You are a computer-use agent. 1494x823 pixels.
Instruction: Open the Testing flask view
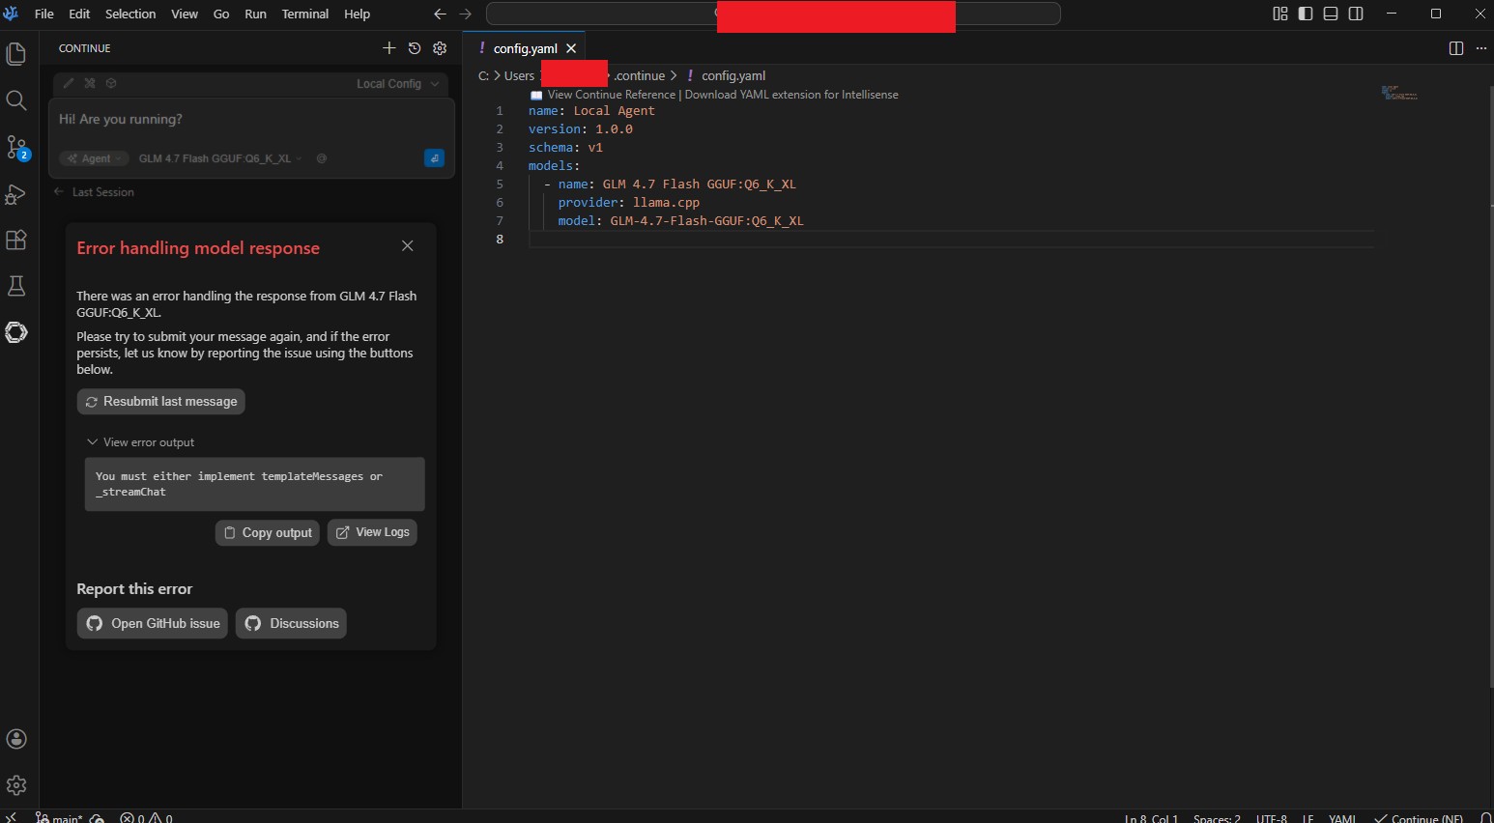click(x=16, y=286)
